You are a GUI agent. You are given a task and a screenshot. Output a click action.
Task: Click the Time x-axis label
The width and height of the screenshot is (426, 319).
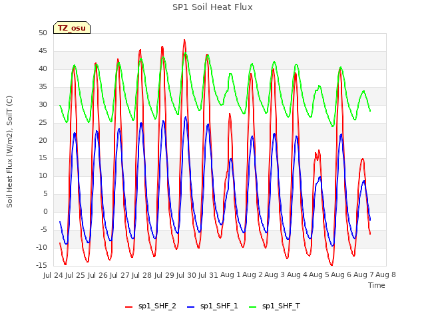click(x=377, y=285)
